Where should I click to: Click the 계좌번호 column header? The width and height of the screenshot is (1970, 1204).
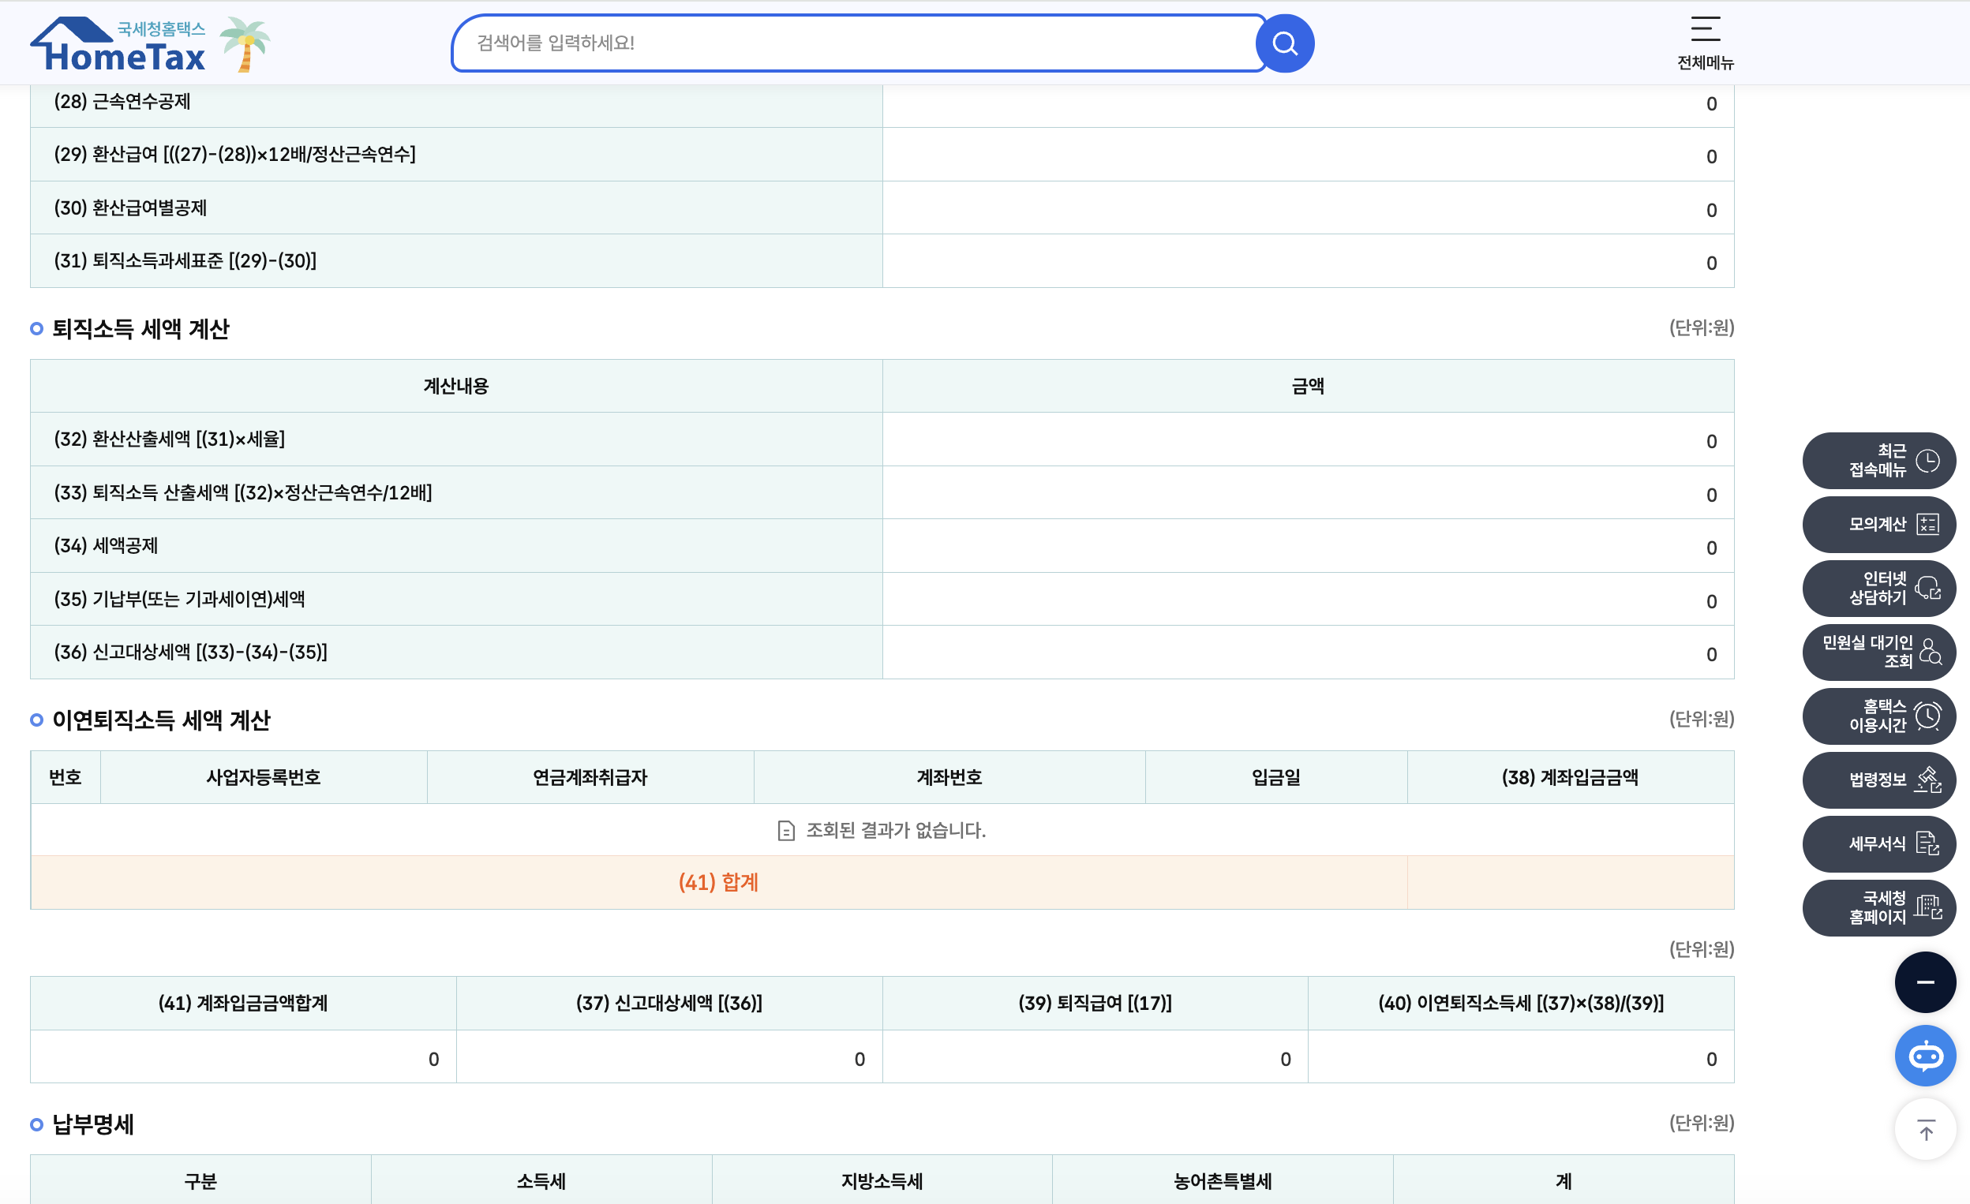(x=949, y=777)
